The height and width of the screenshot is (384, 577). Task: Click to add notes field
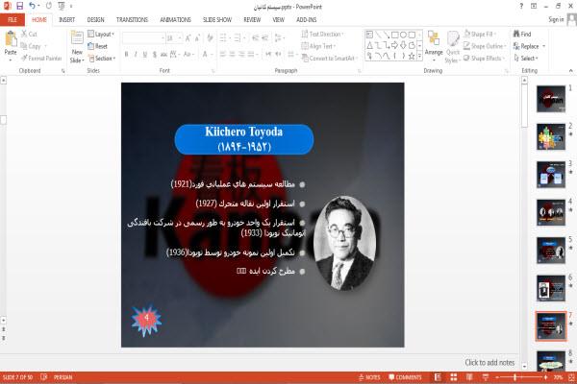pos(489,363)
